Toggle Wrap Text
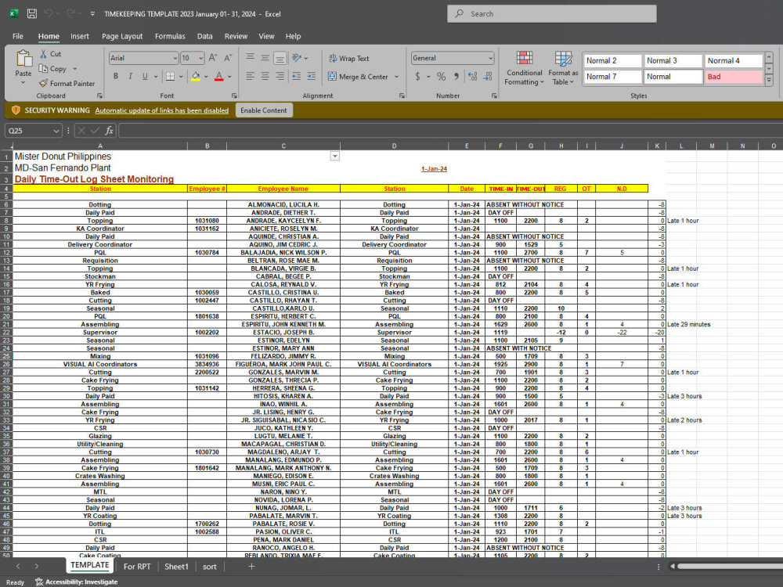The height and width of the screenshot is (587, 783). 348,59
